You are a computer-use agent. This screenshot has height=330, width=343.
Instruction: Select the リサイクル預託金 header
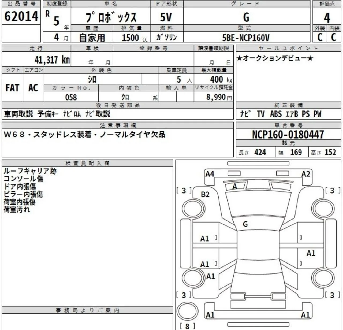pos(214,87)
